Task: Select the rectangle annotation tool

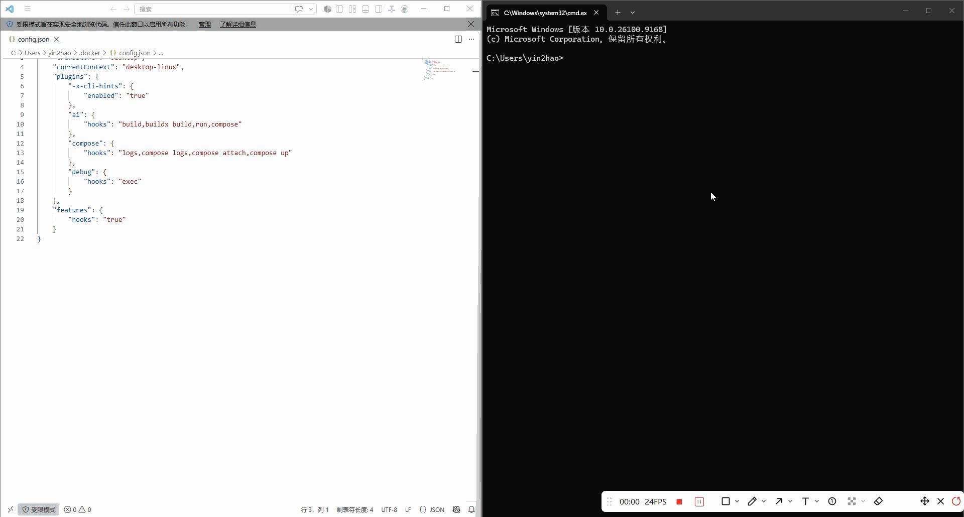Action: coord(726,501)
